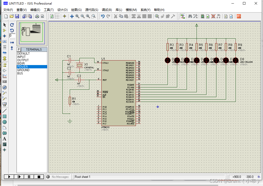The image size is (263, 186).
Task: Click the rotation angle input field
Action: click(x=12, y=36)
